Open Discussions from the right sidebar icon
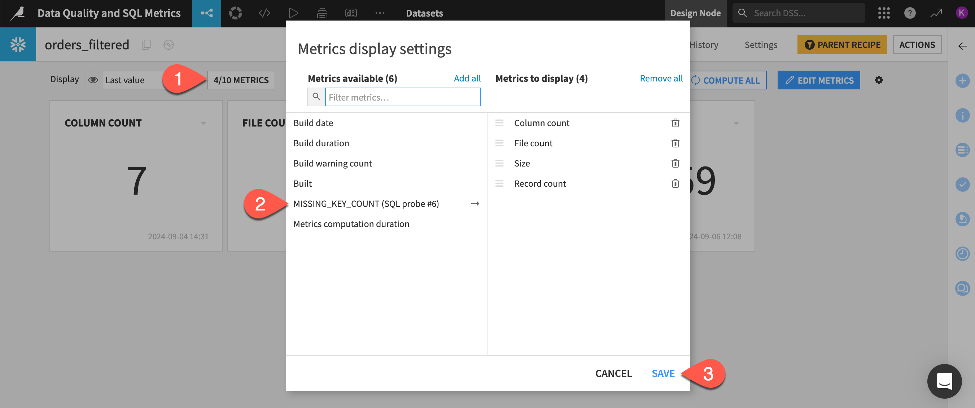975x408 pixels. click(962, 288)
